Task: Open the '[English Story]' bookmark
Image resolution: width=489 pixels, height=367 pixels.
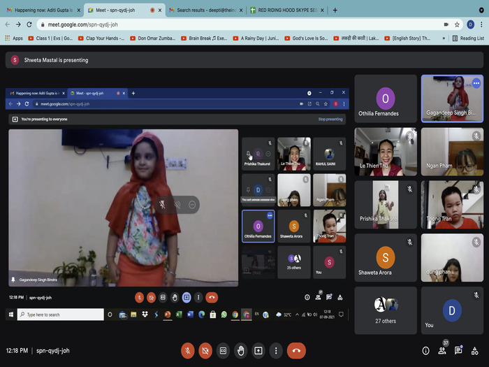Action: tap(407, 38)
